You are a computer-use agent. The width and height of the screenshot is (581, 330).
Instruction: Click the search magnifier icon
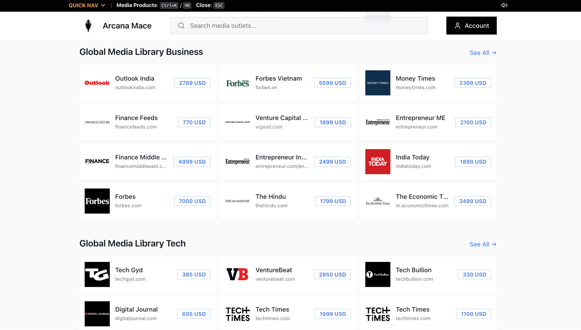(181, 25)
